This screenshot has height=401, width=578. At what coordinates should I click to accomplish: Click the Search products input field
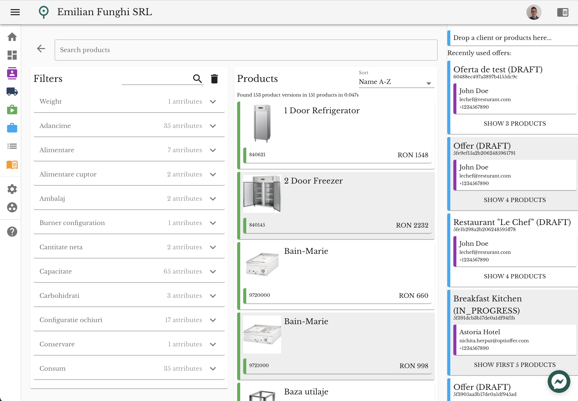click(x=246, y=50)
